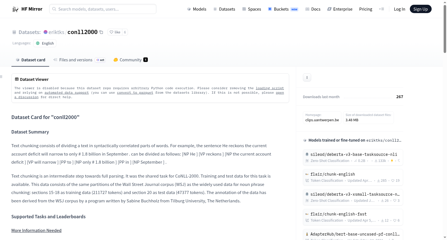Open Docs in top navigation
The width and height of the screenshot is (447, 240).
point(313,9)
